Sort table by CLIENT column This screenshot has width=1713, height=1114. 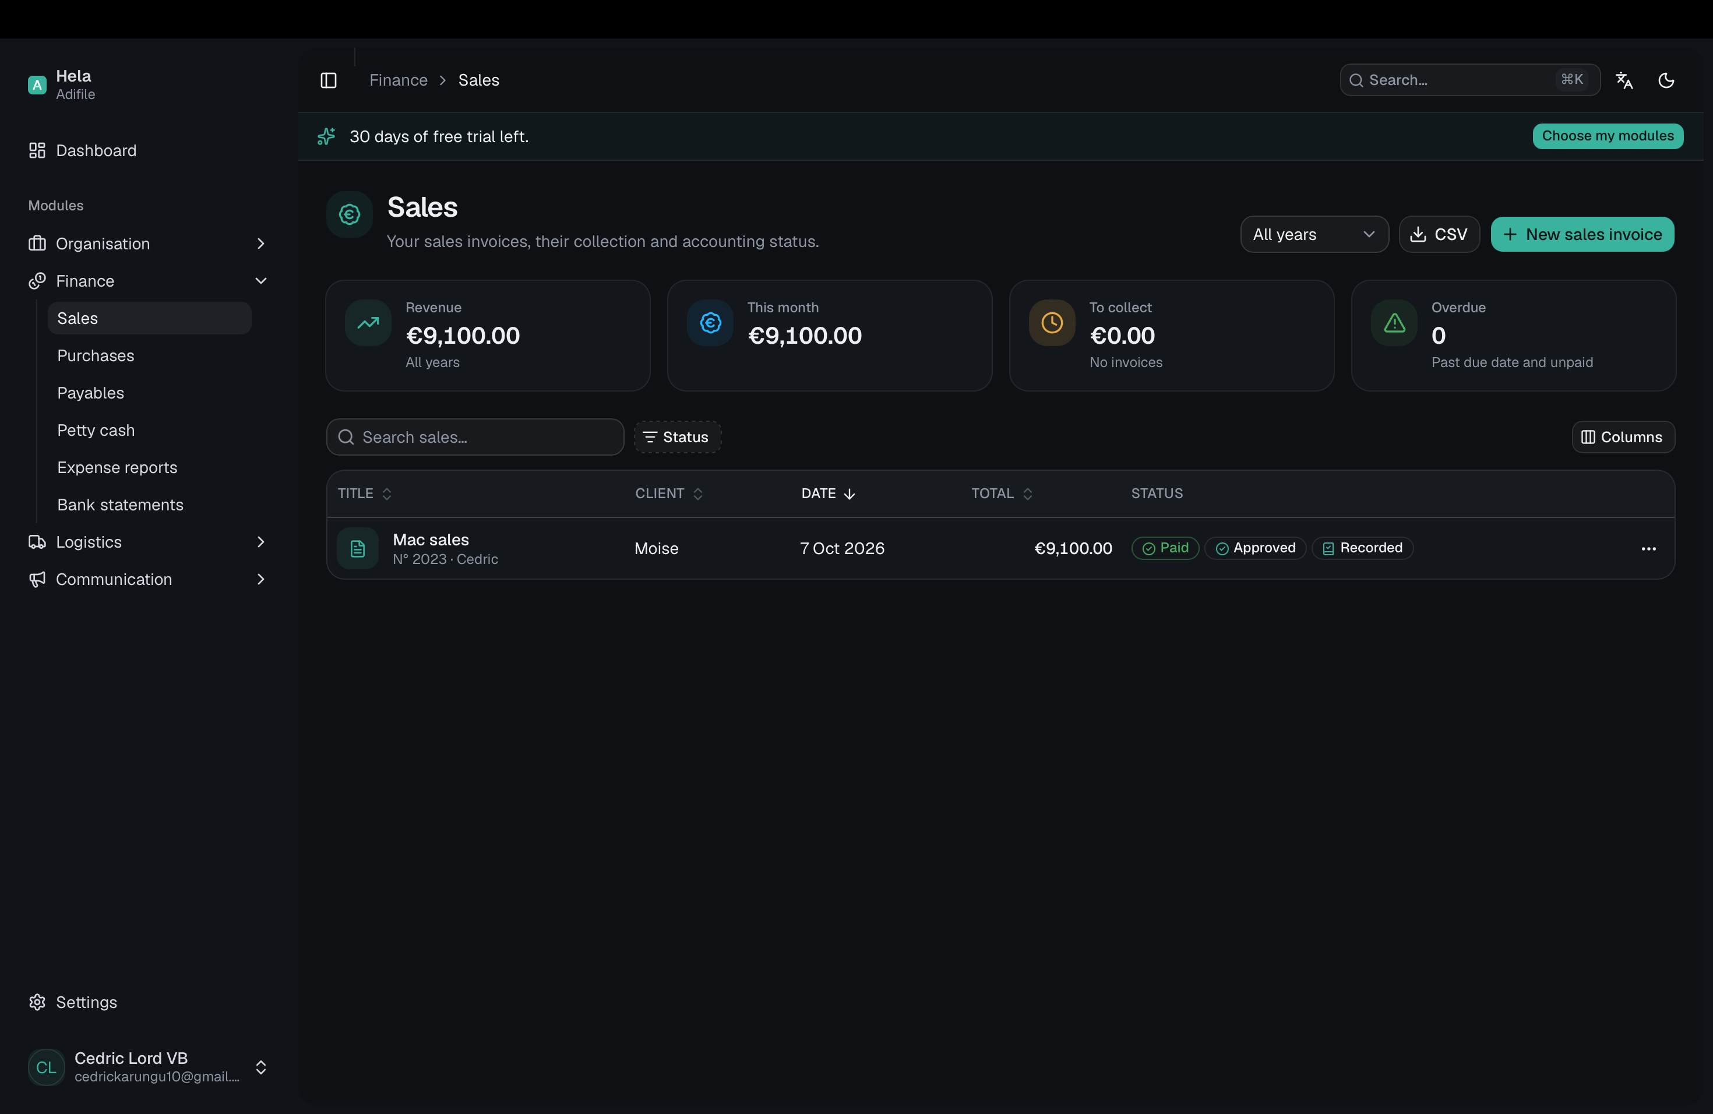(x=669, y=493)
